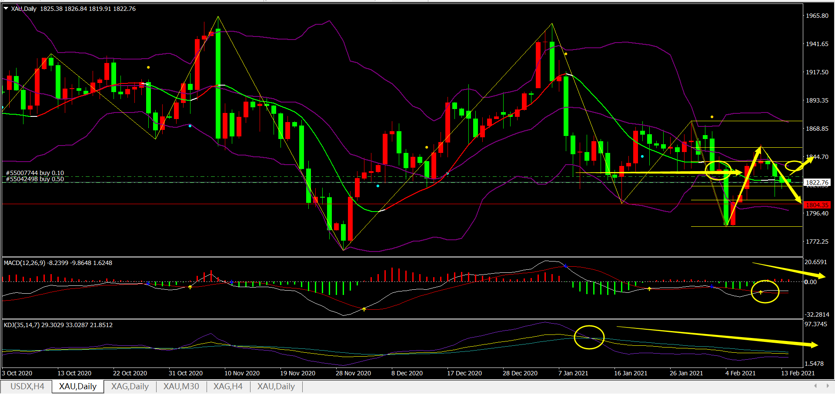Click the one-click trading triangle beside XAU,Daily
The height and width of the screenshot is (394, 835).
[x=6, y=9]
